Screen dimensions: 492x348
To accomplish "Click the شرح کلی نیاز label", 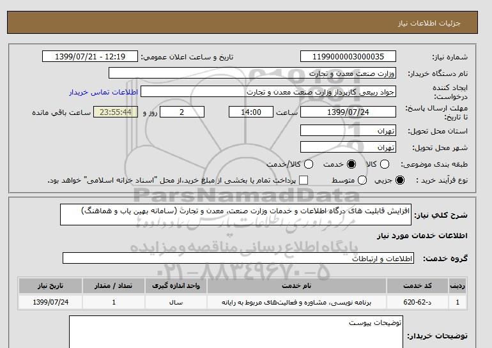I will coord(441,215).
